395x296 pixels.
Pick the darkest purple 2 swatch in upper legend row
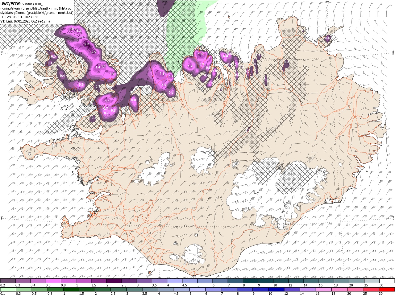tap(114, 281)
